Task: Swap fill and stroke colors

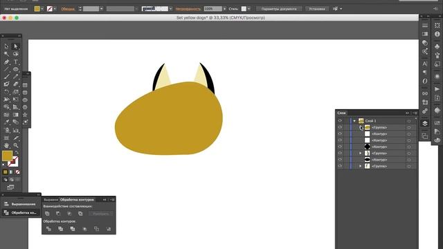Action: tap(17, 152)
